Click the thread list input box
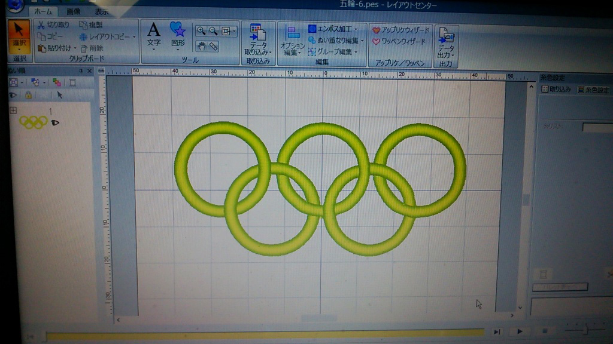Viewport: 613px width, 344px height. pyautogui.click(x=597, y=127)
